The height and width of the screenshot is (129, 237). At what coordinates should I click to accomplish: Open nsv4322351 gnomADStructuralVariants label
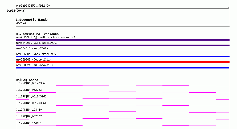tap(46, 37)
